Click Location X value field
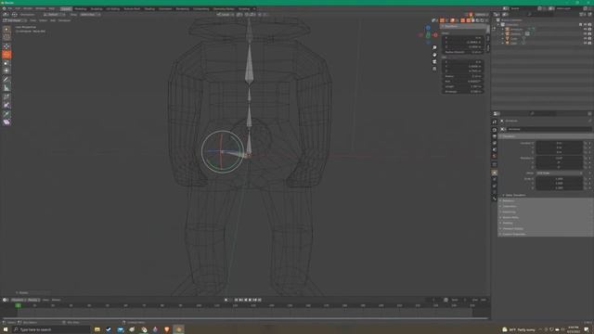594x334 pixels. 559,143
